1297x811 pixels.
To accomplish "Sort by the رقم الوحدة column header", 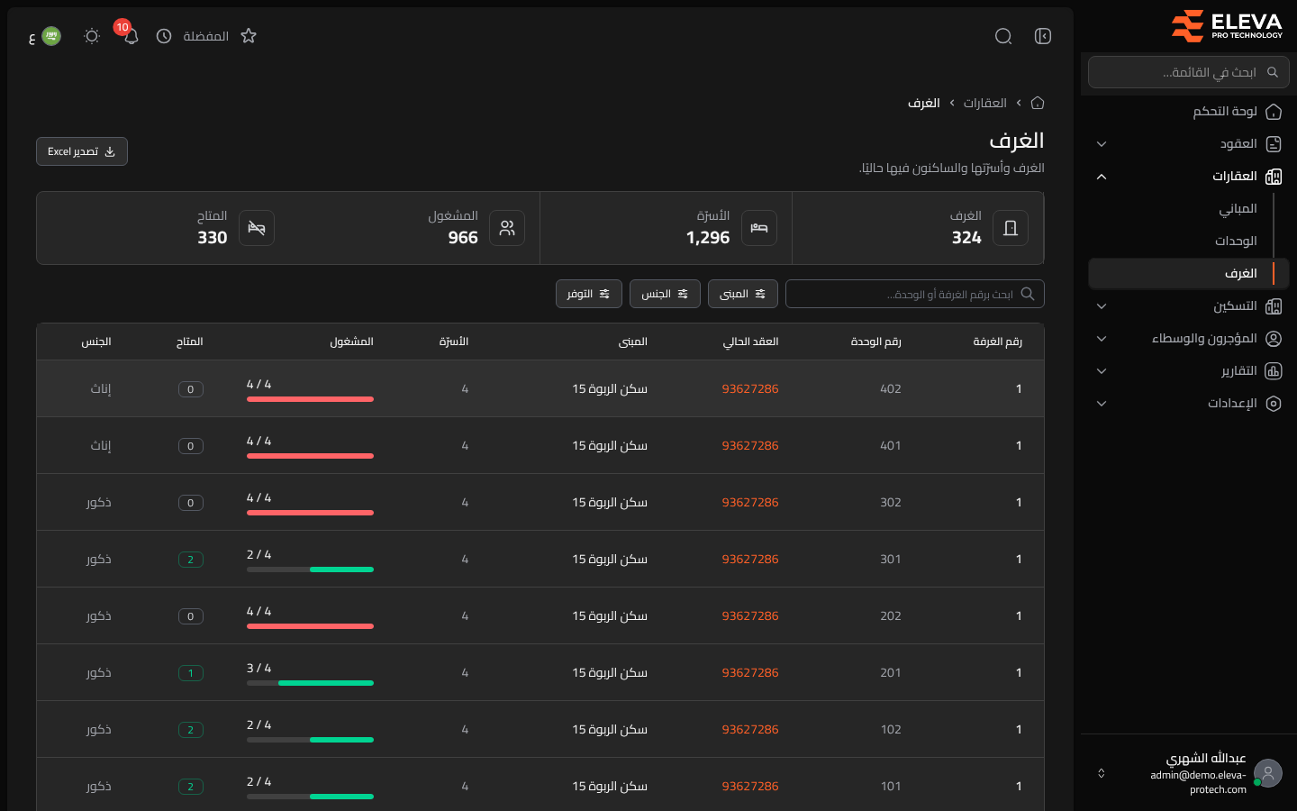I will (x=876, y=342).
